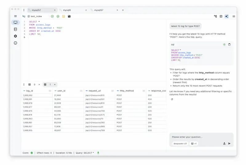Viewport: 246px width, 165px height.
Task: Run selection with second green play icon
Action: click(x=58, y=16)
